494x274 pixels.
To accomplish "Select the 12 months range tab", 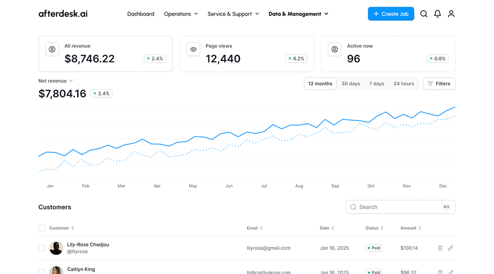I will [320, 83].
